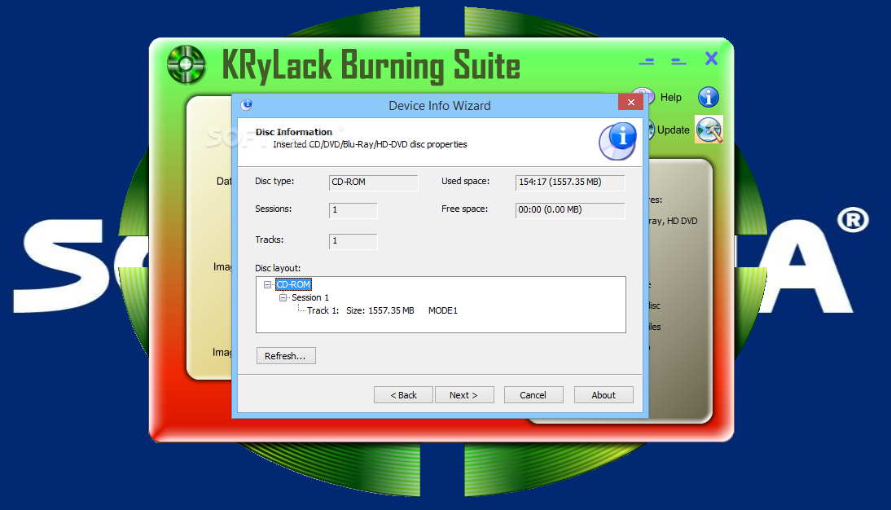The image size is (891, 510).
Task: Click the Tracks value field
Action: tap(353, 241)
